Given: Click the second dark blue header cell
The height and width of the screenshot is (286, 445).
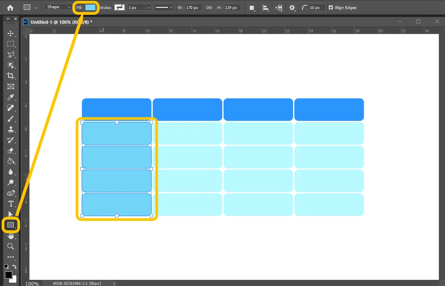Looking at the screenshot, I should tap(187, 110).
